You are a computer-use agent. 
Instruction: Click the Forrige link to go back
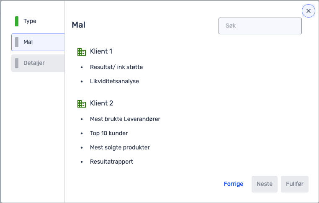[234, 184]
